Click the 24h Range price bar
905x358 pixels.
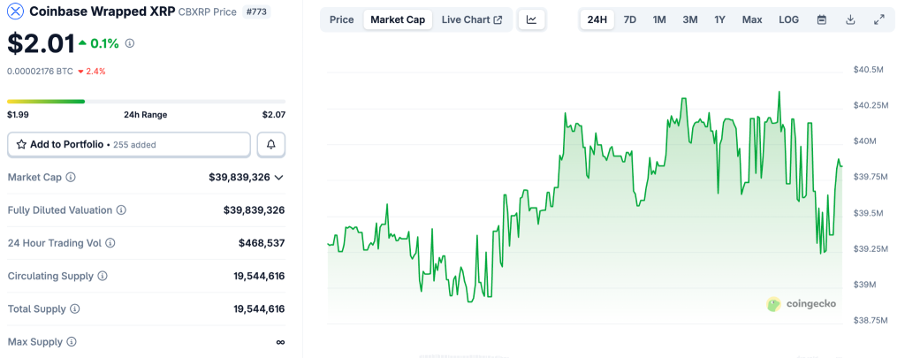point(146,102)
